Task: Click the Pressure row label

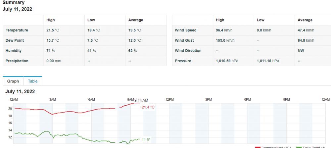Action: (183, 61)
